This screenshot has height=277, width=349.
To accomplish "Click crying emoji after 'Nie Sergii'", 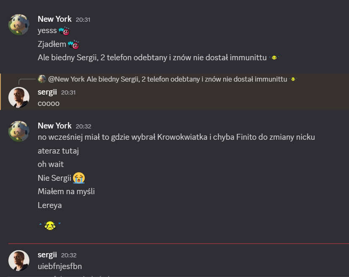I will [x=79, y=178].
